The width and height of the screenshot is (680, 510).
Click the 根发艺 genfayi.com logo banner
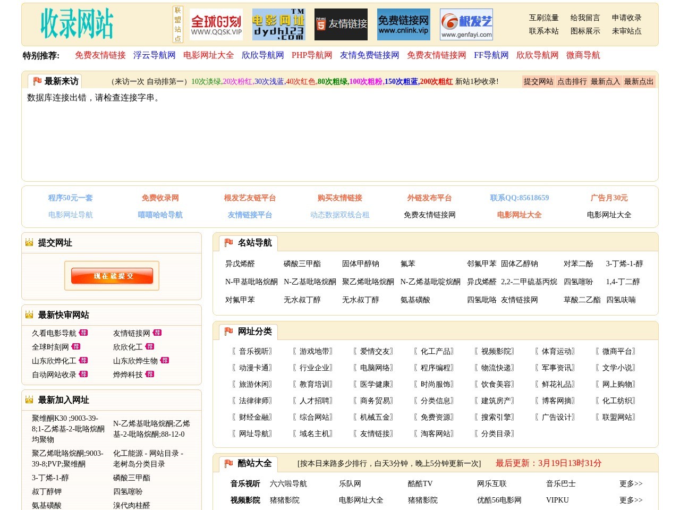point(466,24)
